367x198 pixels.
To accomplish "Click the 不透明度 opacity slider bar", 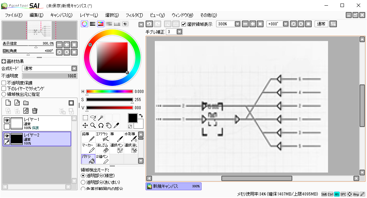I will pos(50,76).
